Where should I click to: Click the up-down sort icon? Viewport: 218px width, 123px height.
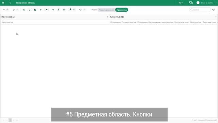[53, 10]
